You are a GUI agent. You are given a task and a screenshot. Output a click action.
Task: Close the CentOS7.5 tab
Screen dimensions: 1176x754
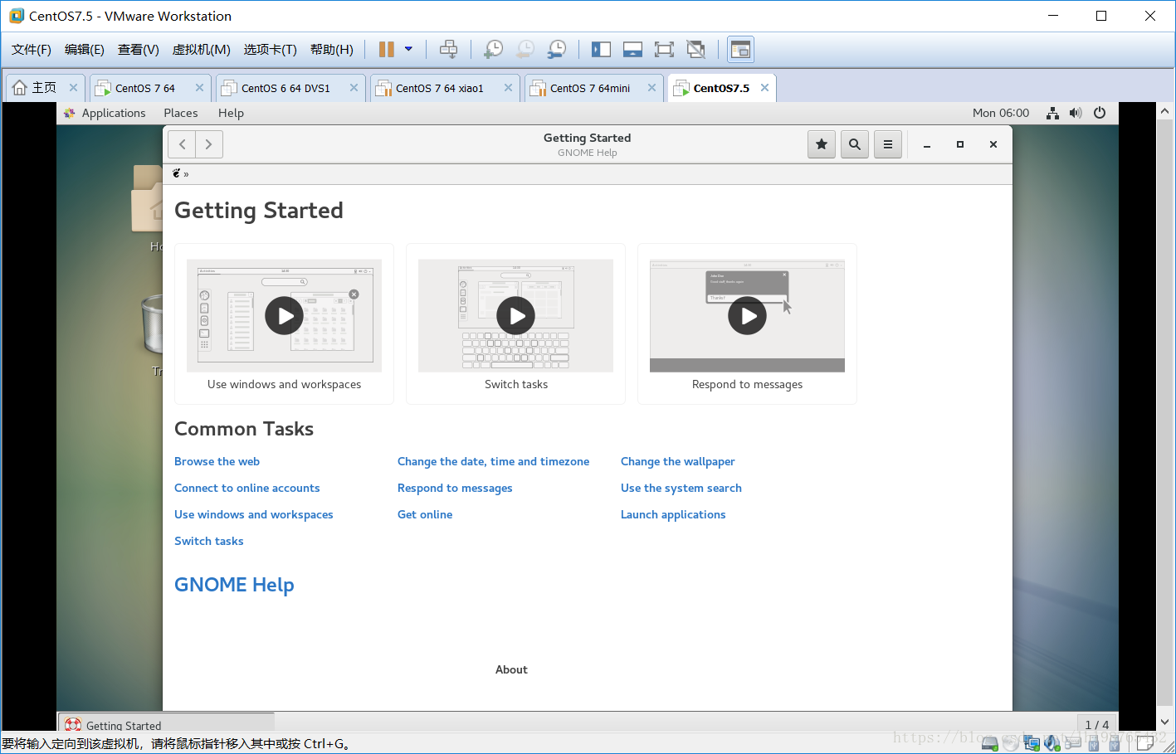(x=764, y=88)
